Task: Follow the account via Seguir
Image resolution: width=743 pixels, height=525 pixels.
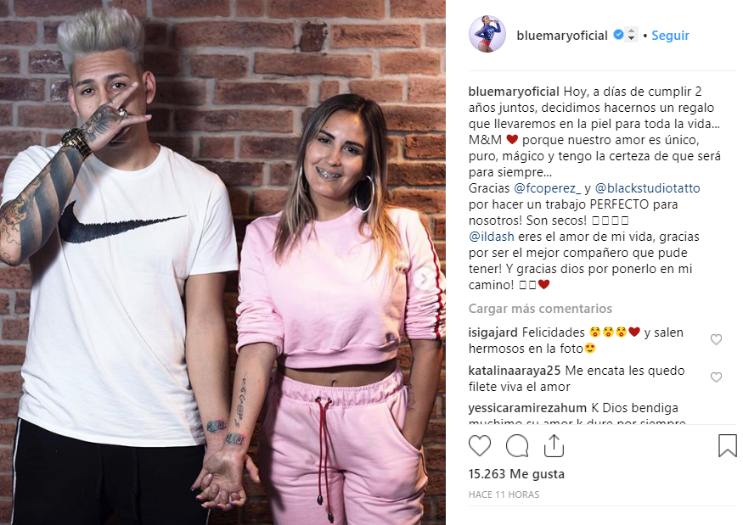Action: [x=670, y=36]
